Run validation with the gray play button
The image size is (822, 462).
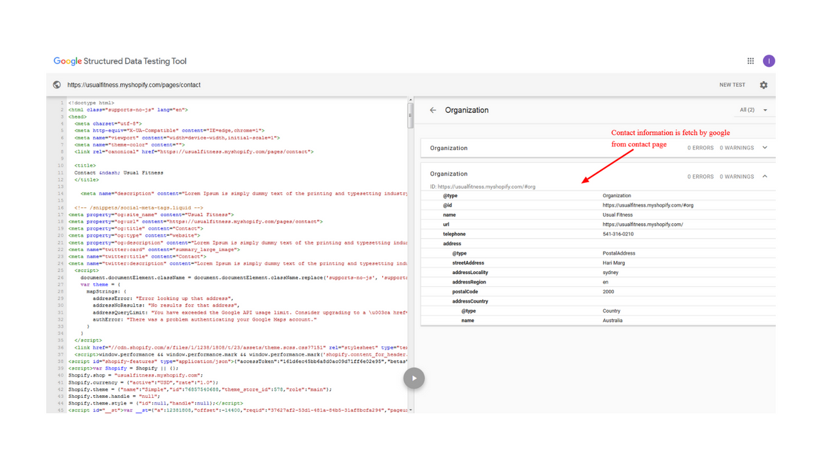click(x=414, y=378)
